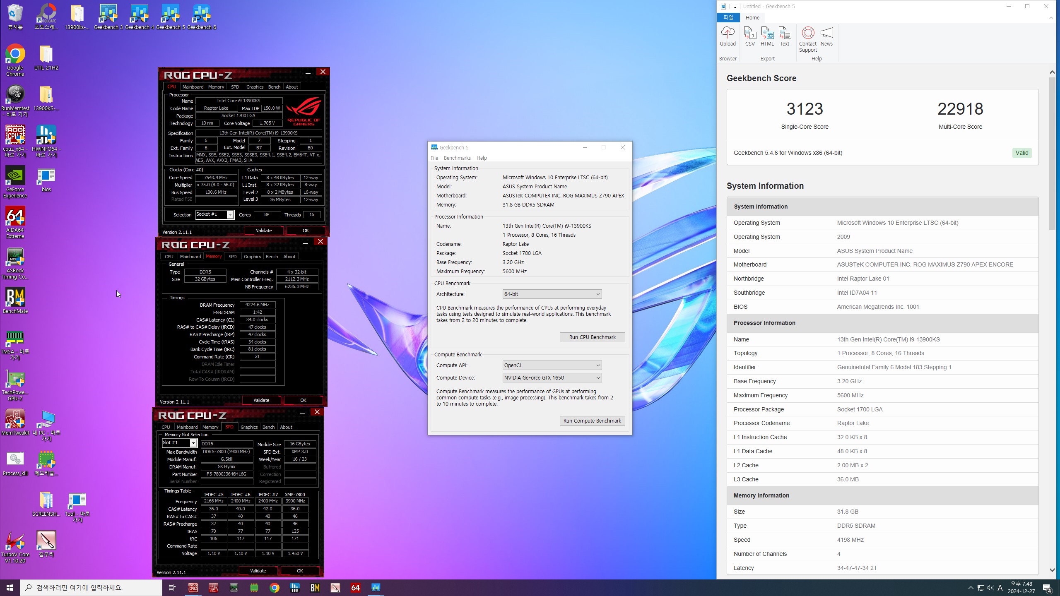Click OK in the SPD tab CPU-Z
The height and width of the screenshot is (596, 1060).
point(300,571)
